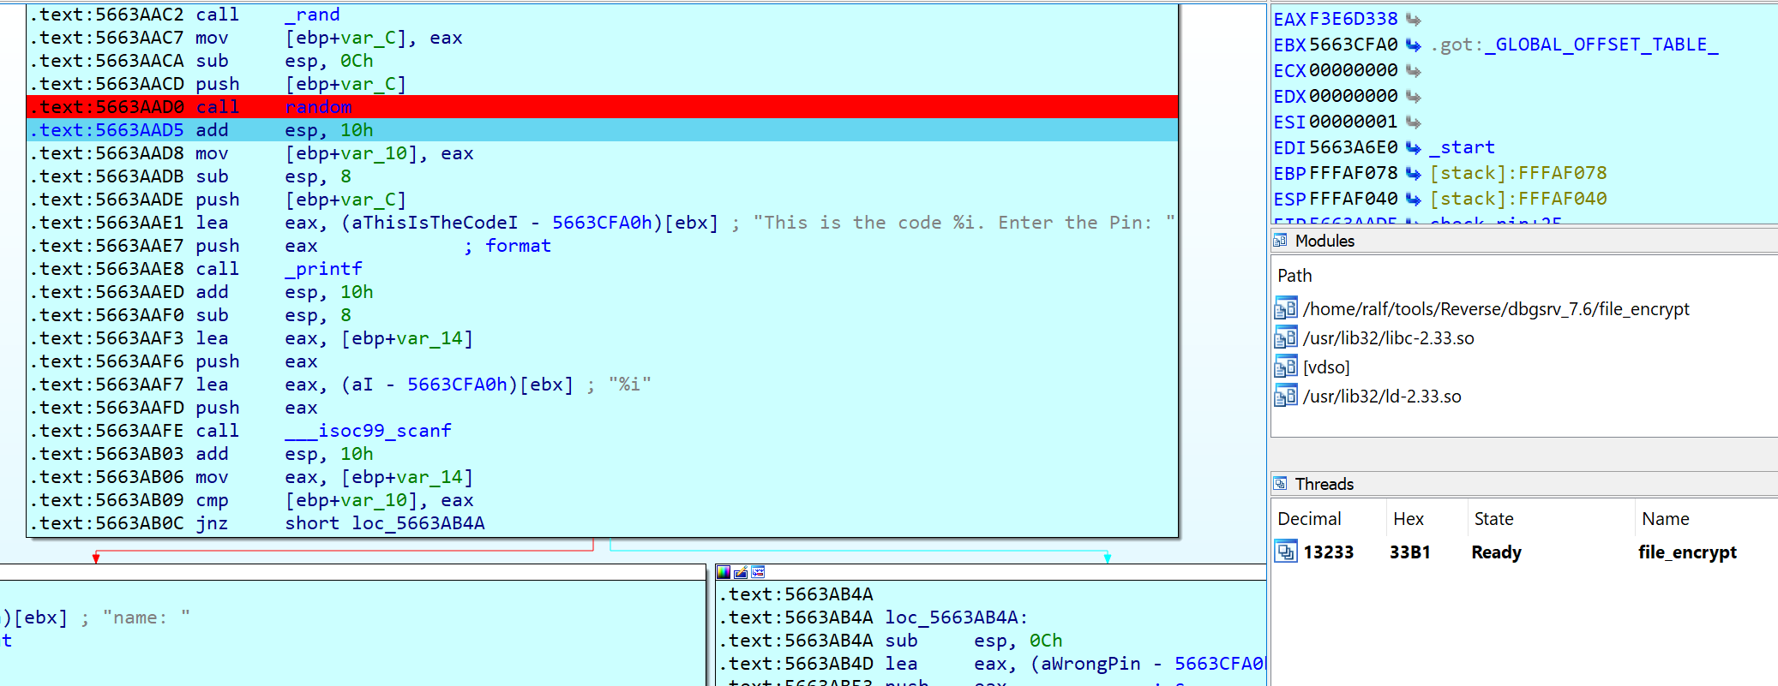1778x686 pixels.
Task: Click the Modules panel icon
Action: pos(1280,241)
